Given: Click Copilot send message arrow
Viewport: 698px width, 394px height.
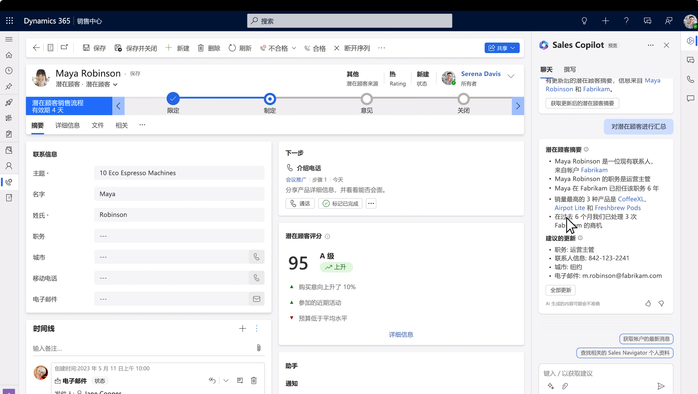Looking at the screenshot, I should pos(661,386).
